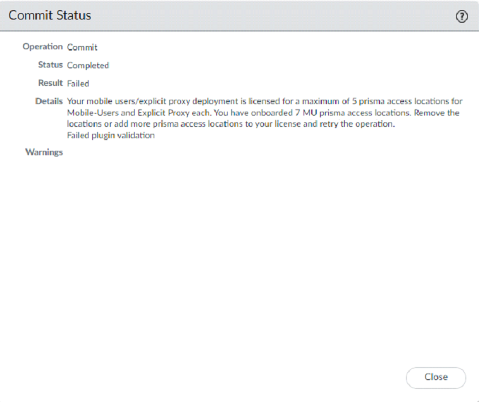Click the Failed result value
Image resolution: width=480 pixels, height=402 pixels.
pyautogui.click(x=78, y=83)
